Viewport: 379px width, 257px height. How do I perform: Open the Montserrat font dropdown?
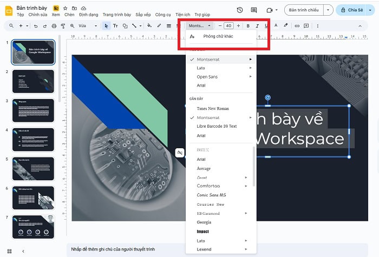point(200,25)
